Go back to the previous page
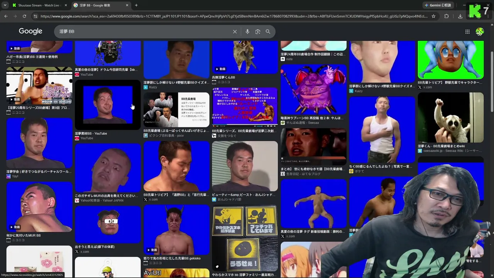494x278 pixels. tap(6, 16)
